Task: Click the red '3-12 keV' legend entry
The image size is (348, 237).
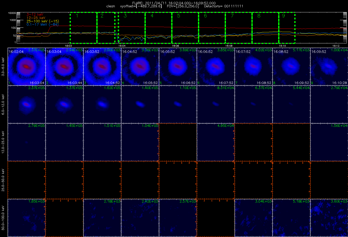Action: pyautogui.click(x=35, y=15)
